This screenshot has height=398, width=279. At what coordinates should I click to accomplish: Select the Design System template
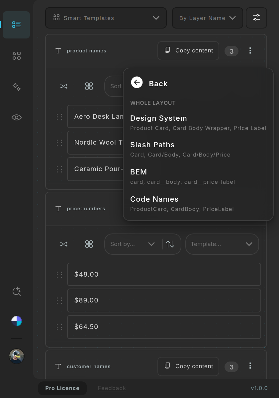198,123
